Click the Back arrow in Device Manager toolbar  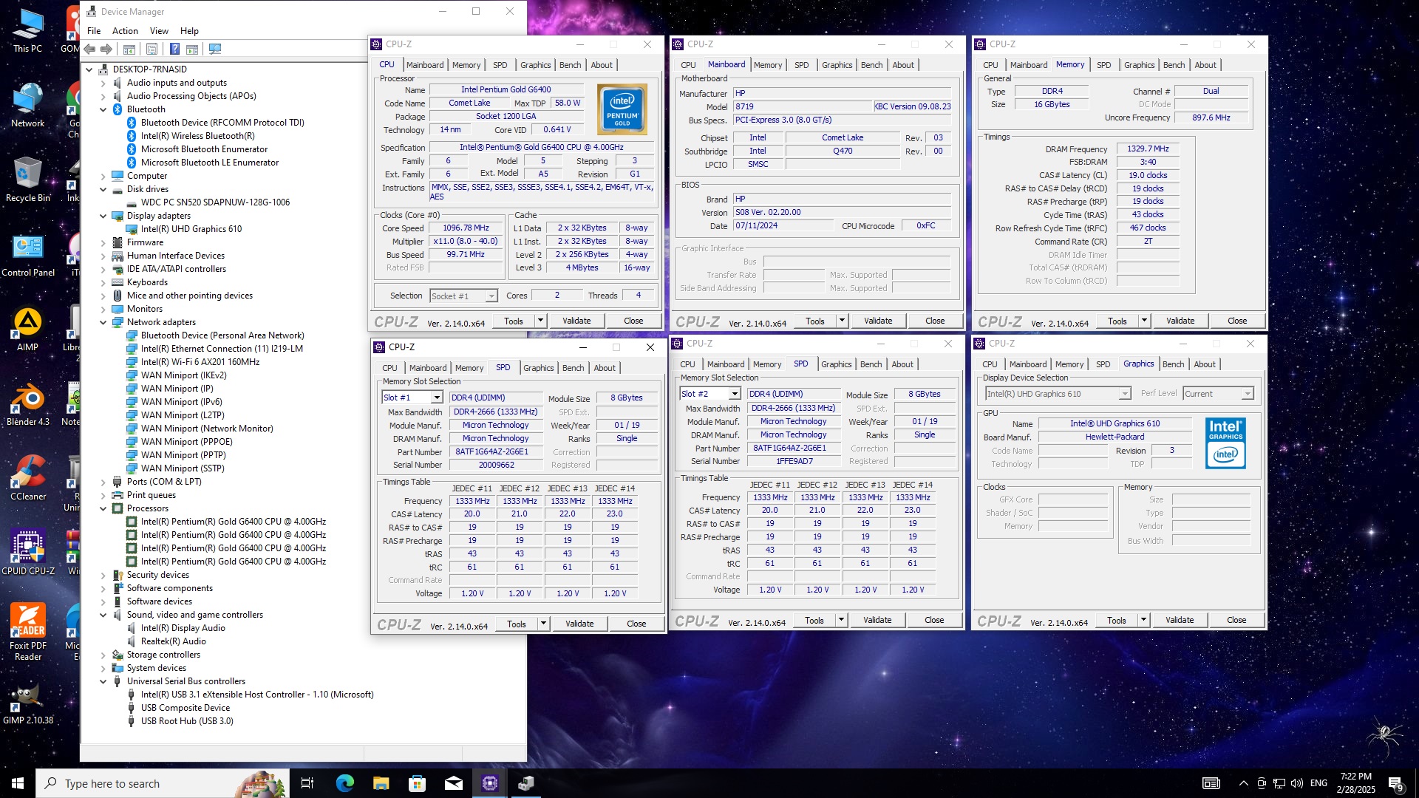point(89,50)
